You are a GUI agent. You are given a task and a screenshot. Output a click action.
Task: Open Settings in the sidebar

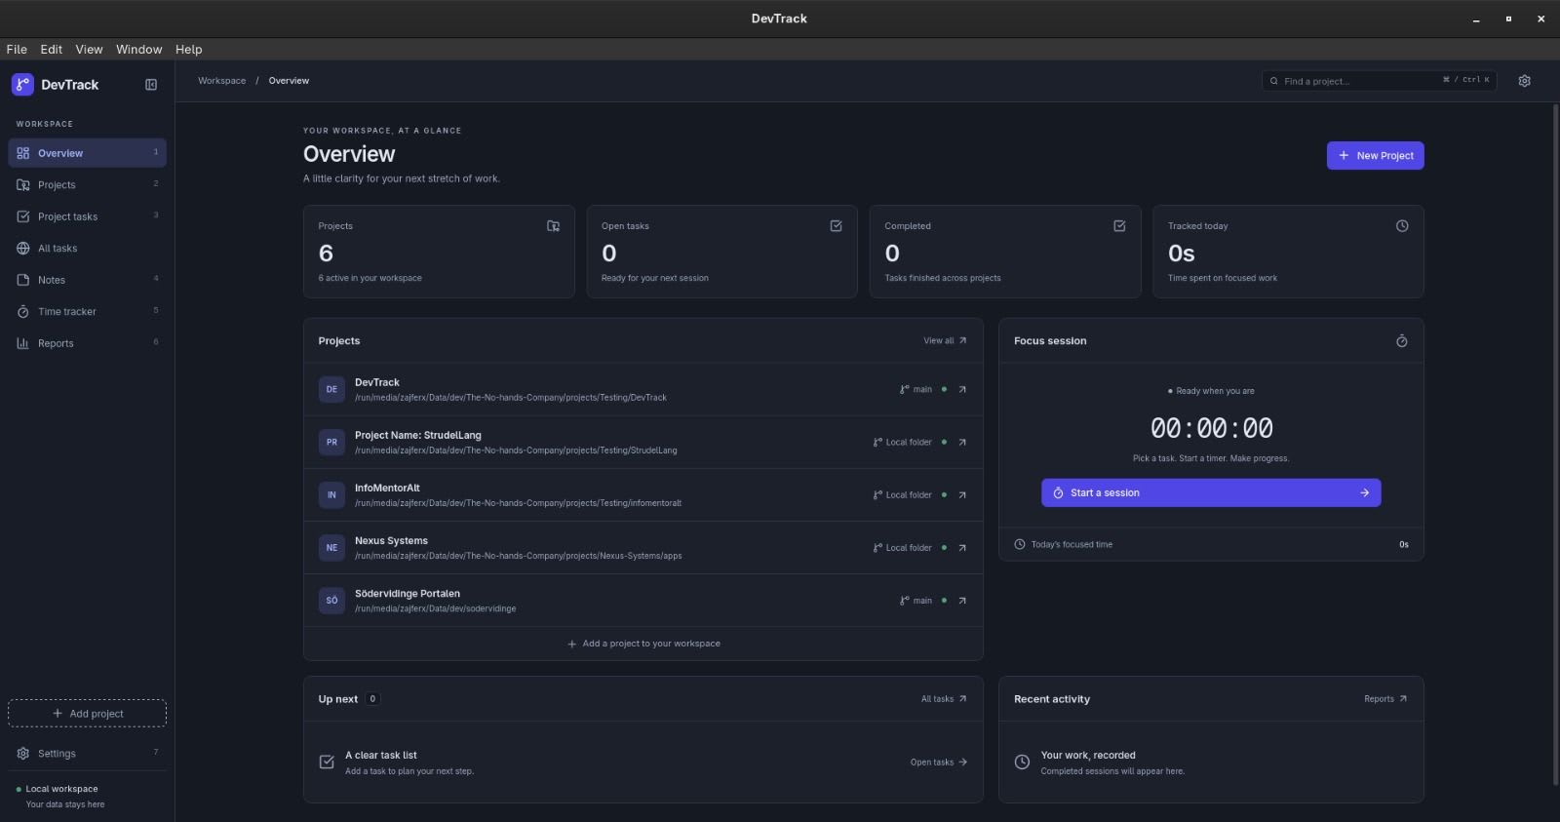tap(87, 754)
